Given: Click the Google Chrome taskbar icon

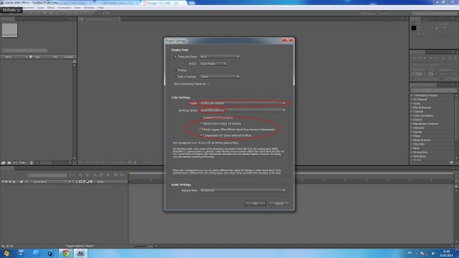Looking at the screenshot, I should (x=65, y=253).
